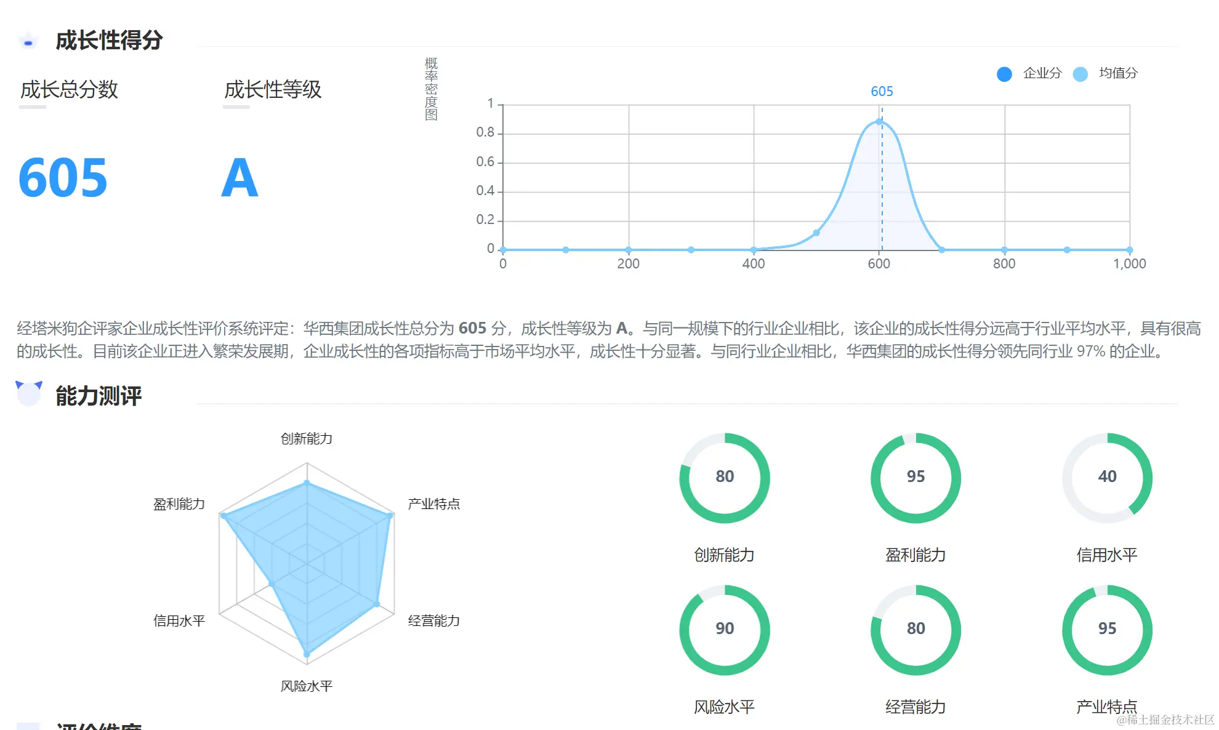1219x730 pixels.
Task: Click the 盈利能力 ring gauge showing 95
Action: click(x=915, y=478)
